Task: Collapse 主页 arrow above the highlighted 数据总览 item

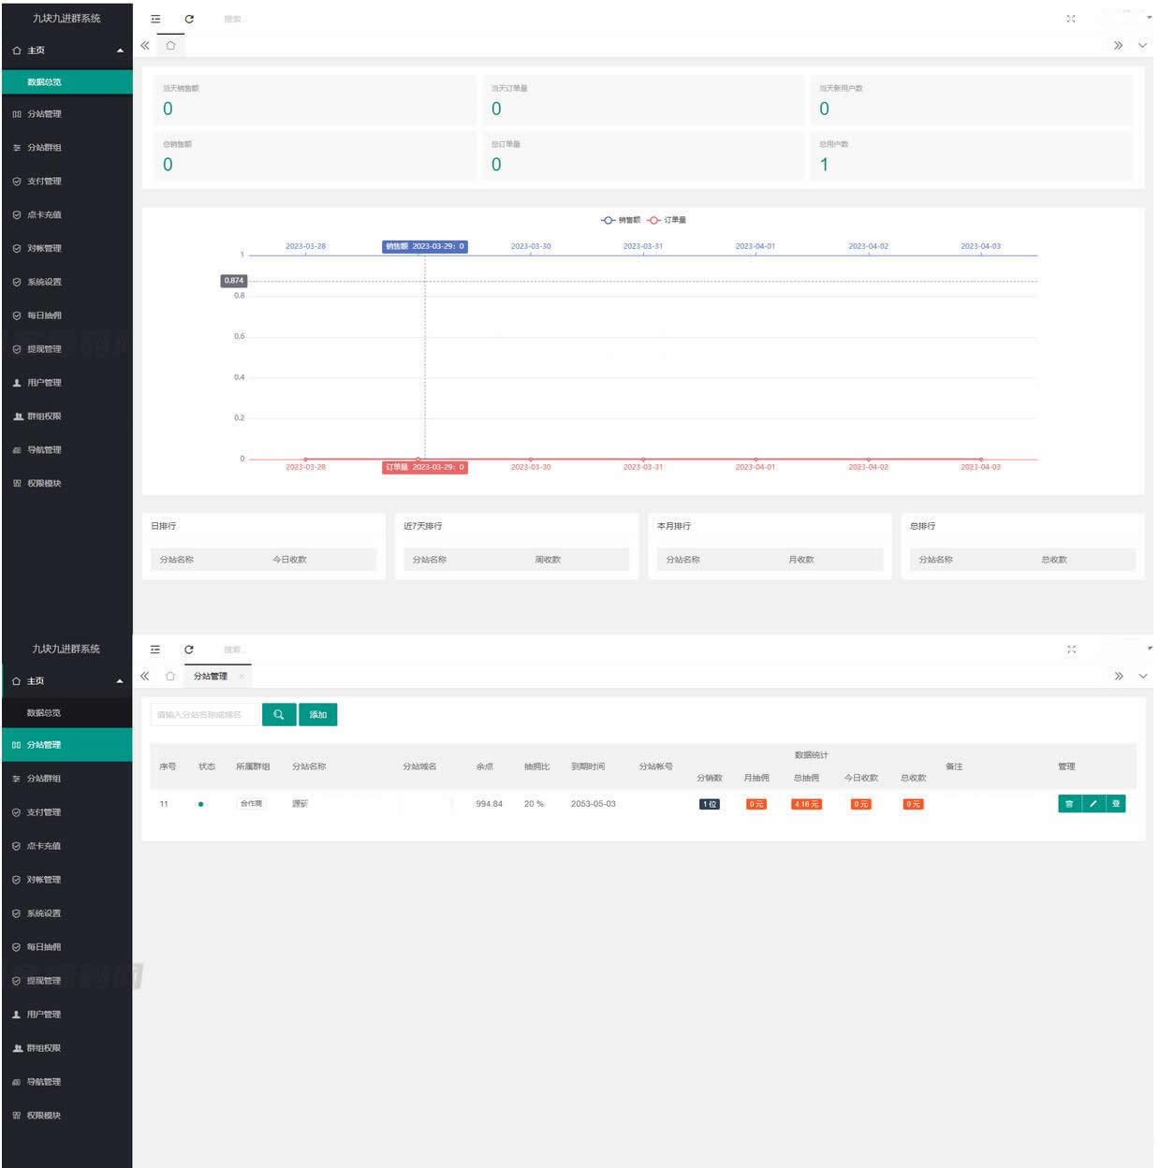Action: click(x=120, y=51)
